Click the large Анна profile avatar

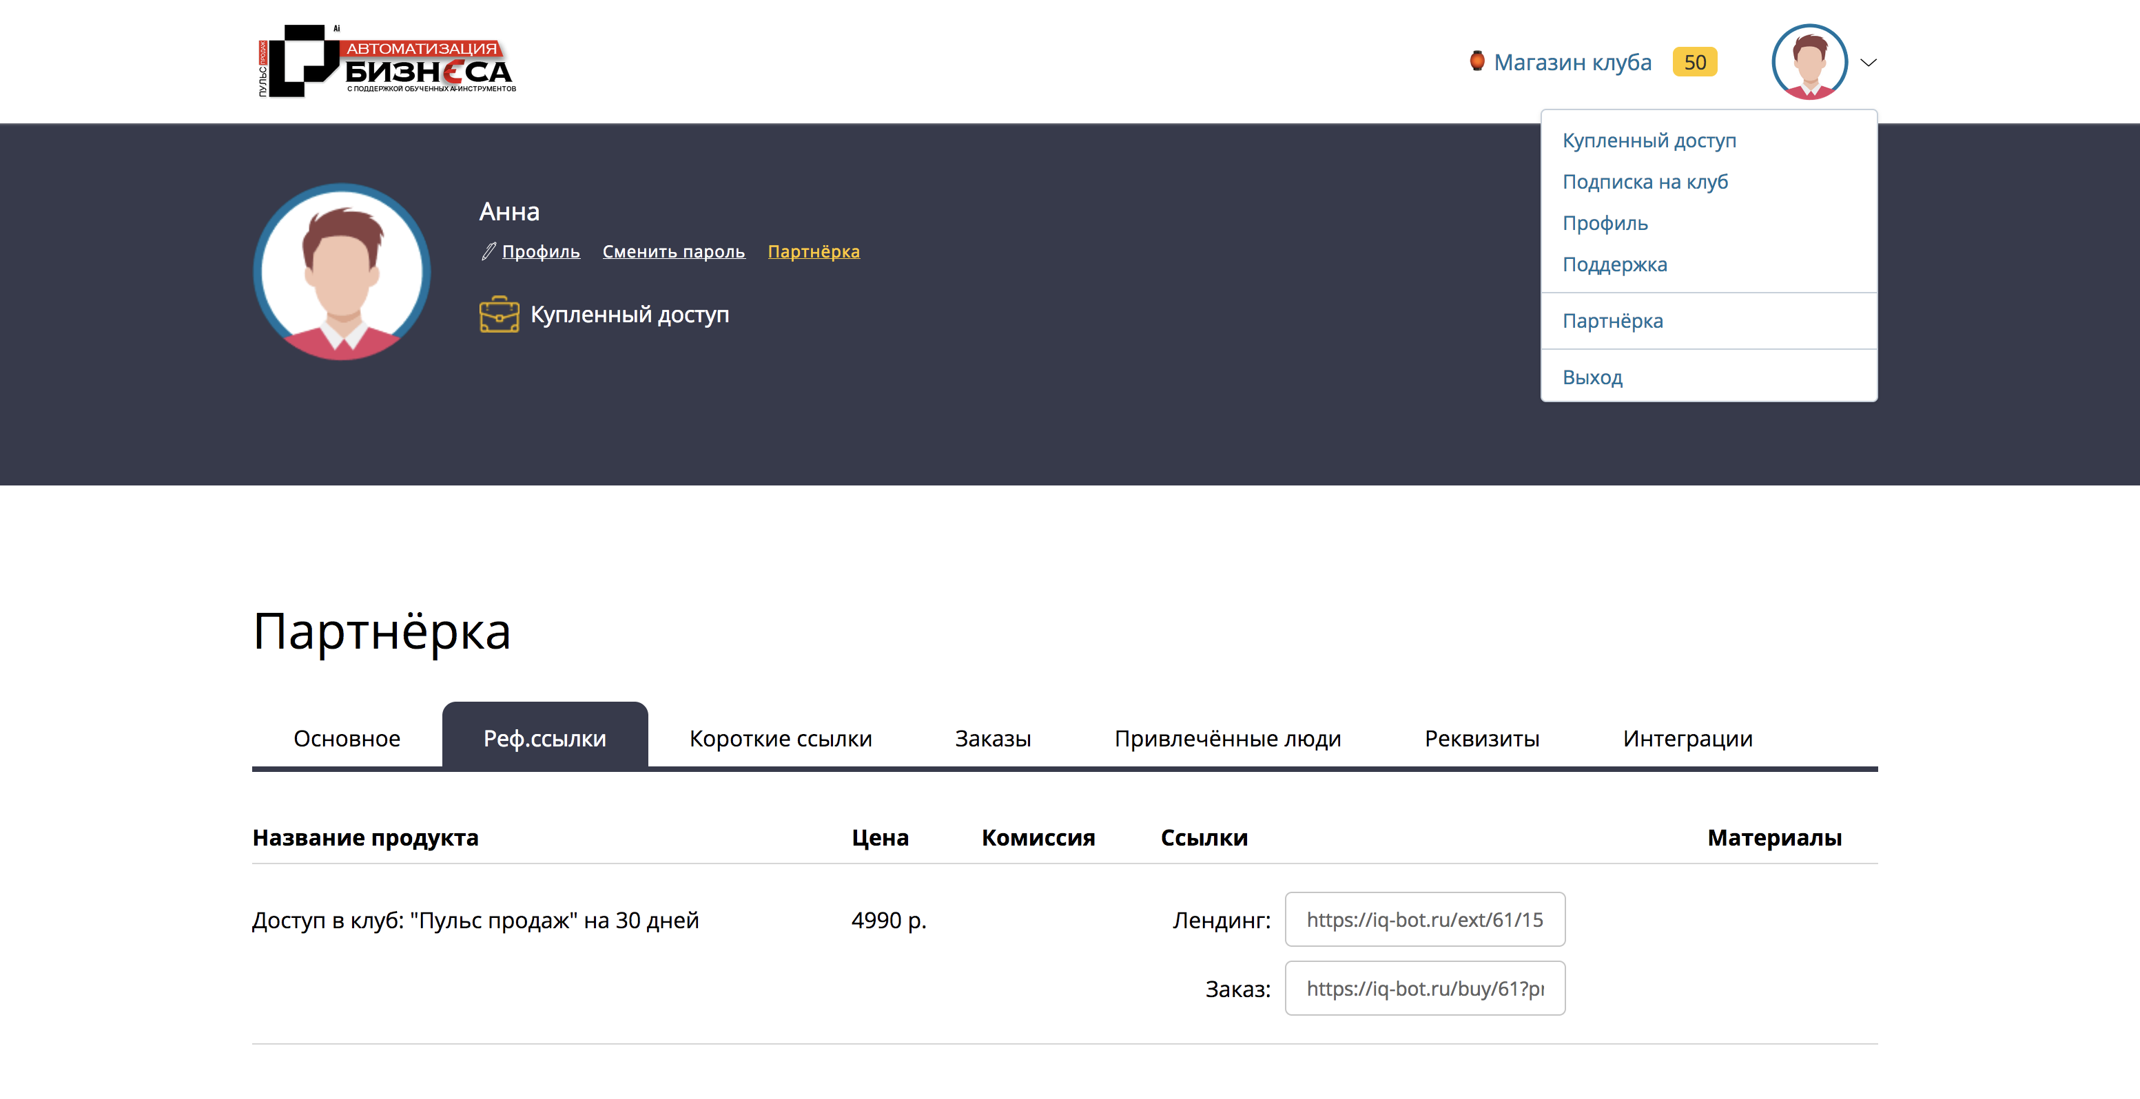point(342,271)
